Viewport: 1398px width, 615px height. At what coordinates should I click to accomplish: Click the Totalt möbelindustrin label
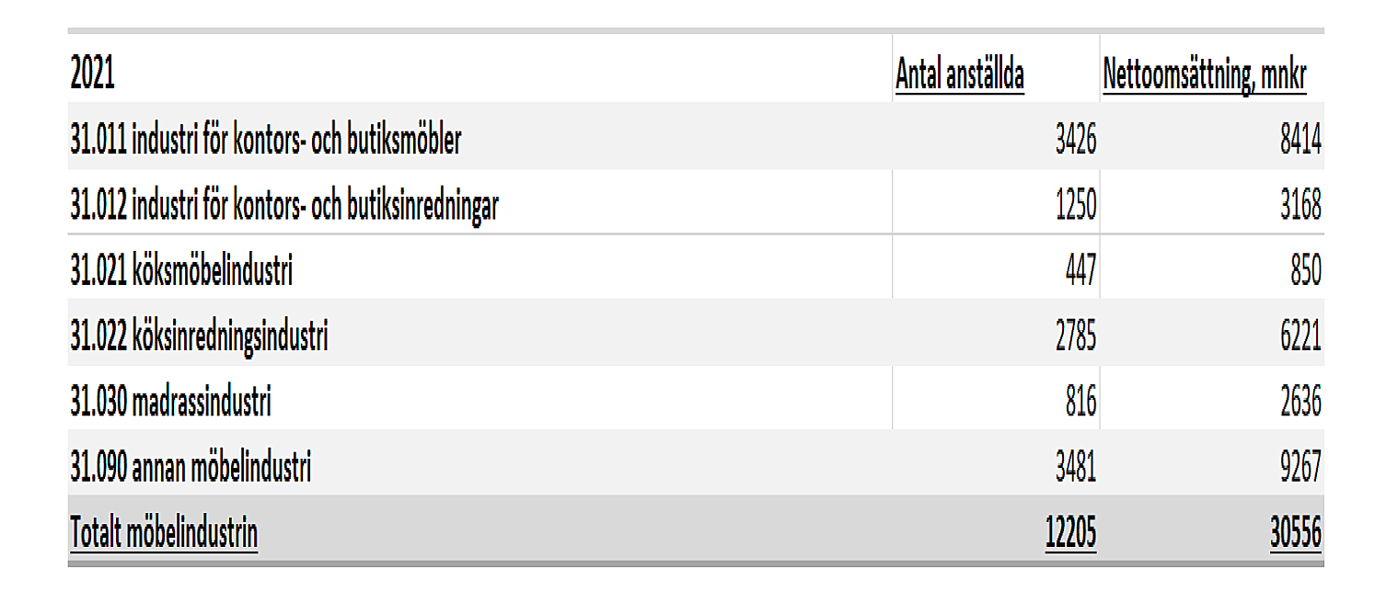pyautogui.click(x=164, y=534)
